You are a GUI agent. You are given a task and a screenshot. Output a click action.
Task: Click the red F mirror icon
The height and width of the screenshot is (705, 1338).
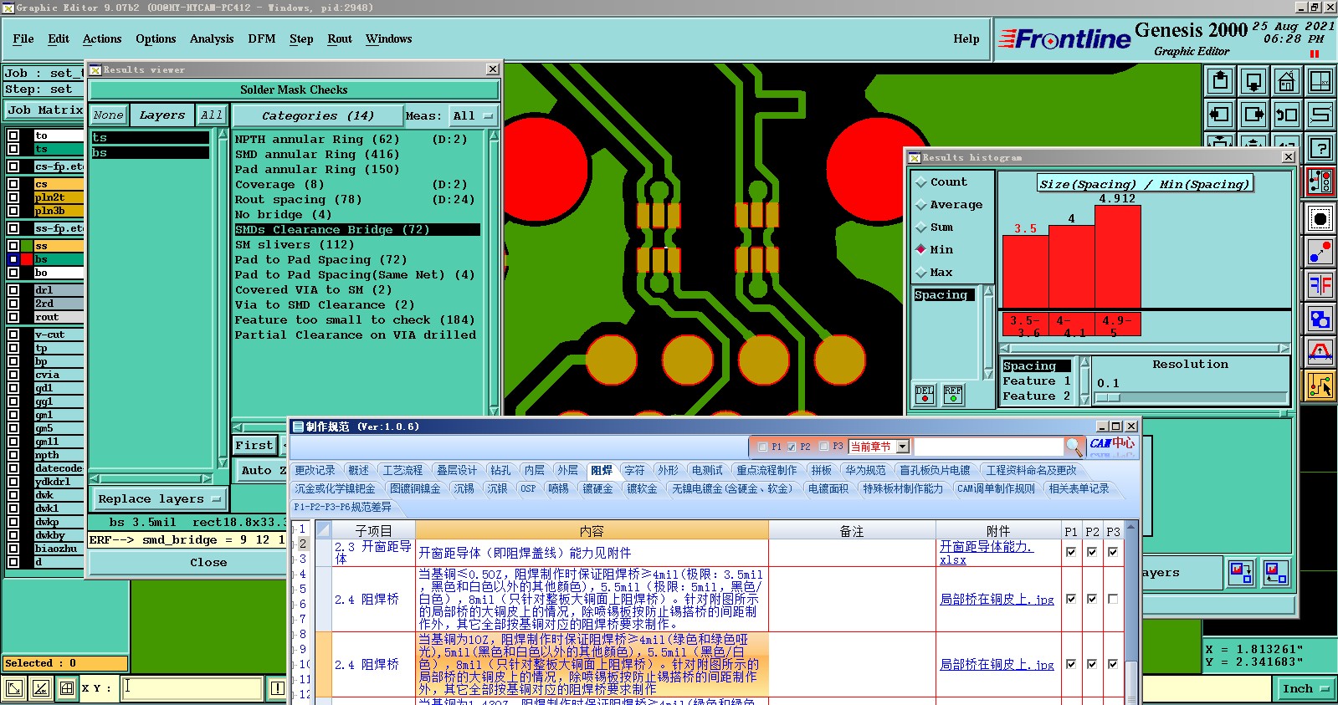[1320, 285]
